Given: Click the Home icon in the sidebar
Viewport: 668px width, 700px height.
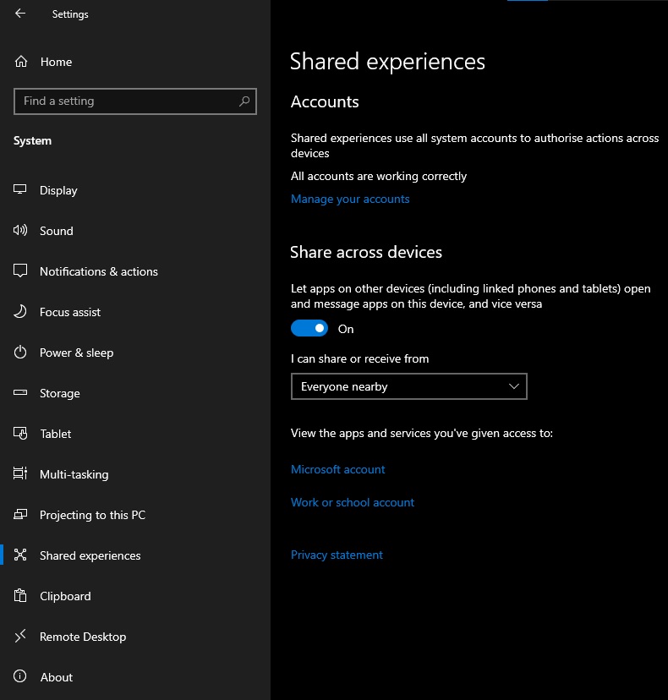Looking at the screenshot, I should point(21,62).
